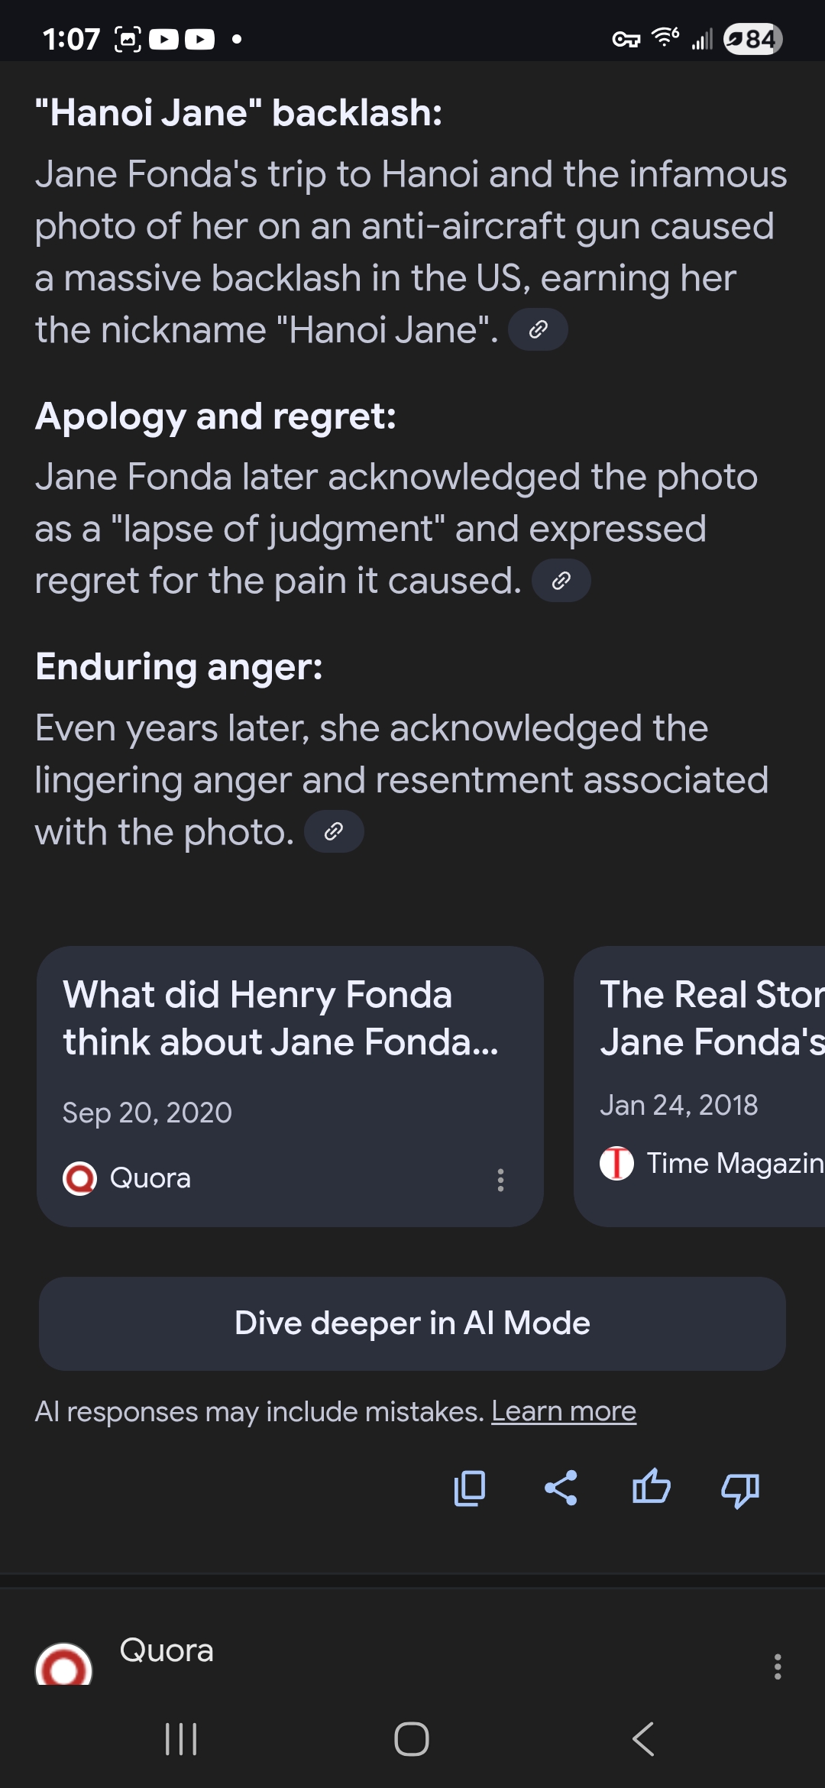Open source link after Hanoi Jane paragraph

click(x=538, y=330)
